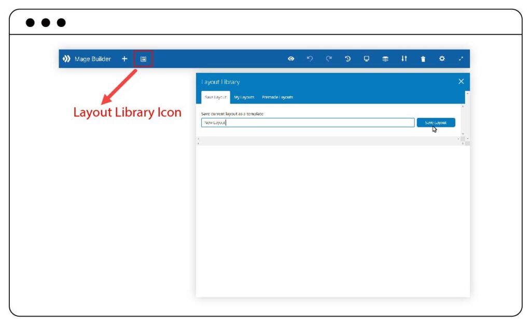The image size is (531, 325).
Task: Click the New Layout name input field
Action: [x=308, y=123]
